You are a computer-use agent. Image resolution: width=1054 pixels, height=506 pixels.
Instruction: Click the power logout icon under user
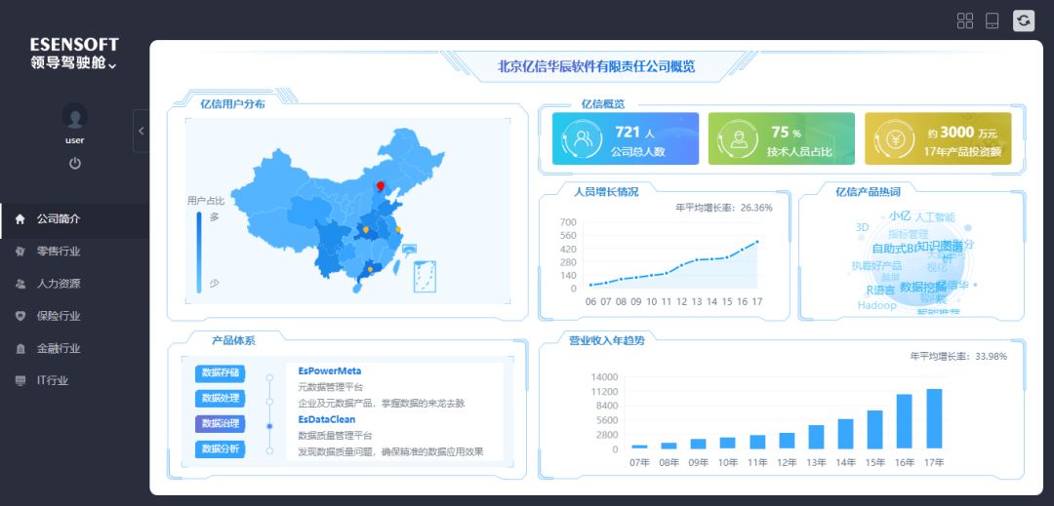75,163
